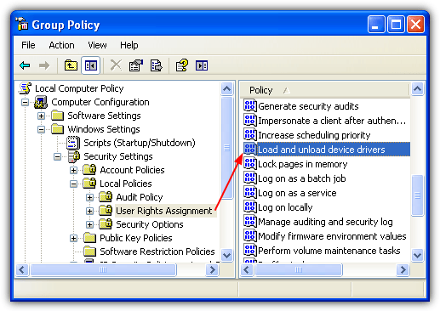The image size is (440, 311).
Task: Collapse the Local Policies node
Action: pyautogui.click(x=73, y=184)
